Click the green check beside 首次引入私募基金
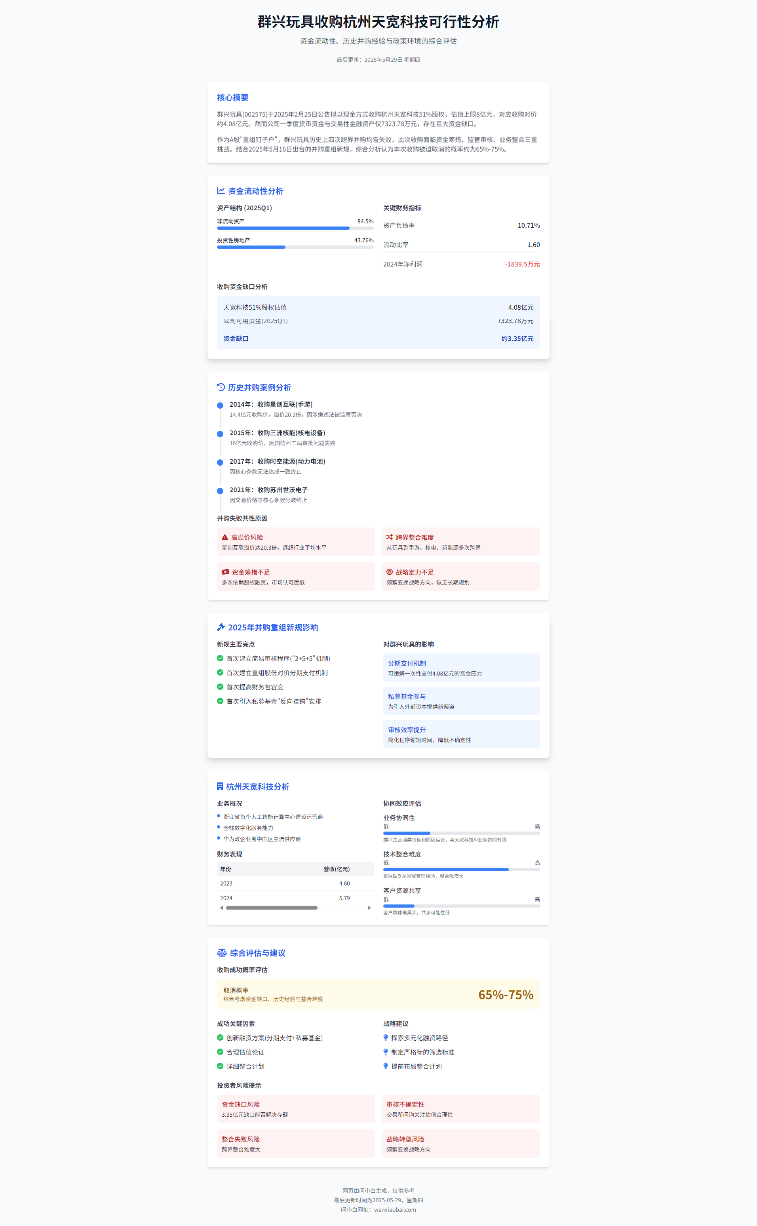757x1226 pixels. pyautogui.click(x=220, y=701)
